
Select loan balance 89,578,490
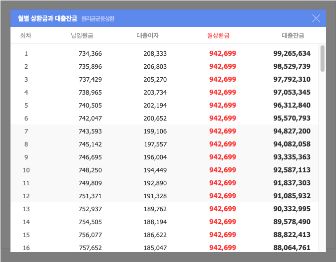point(292,222)
